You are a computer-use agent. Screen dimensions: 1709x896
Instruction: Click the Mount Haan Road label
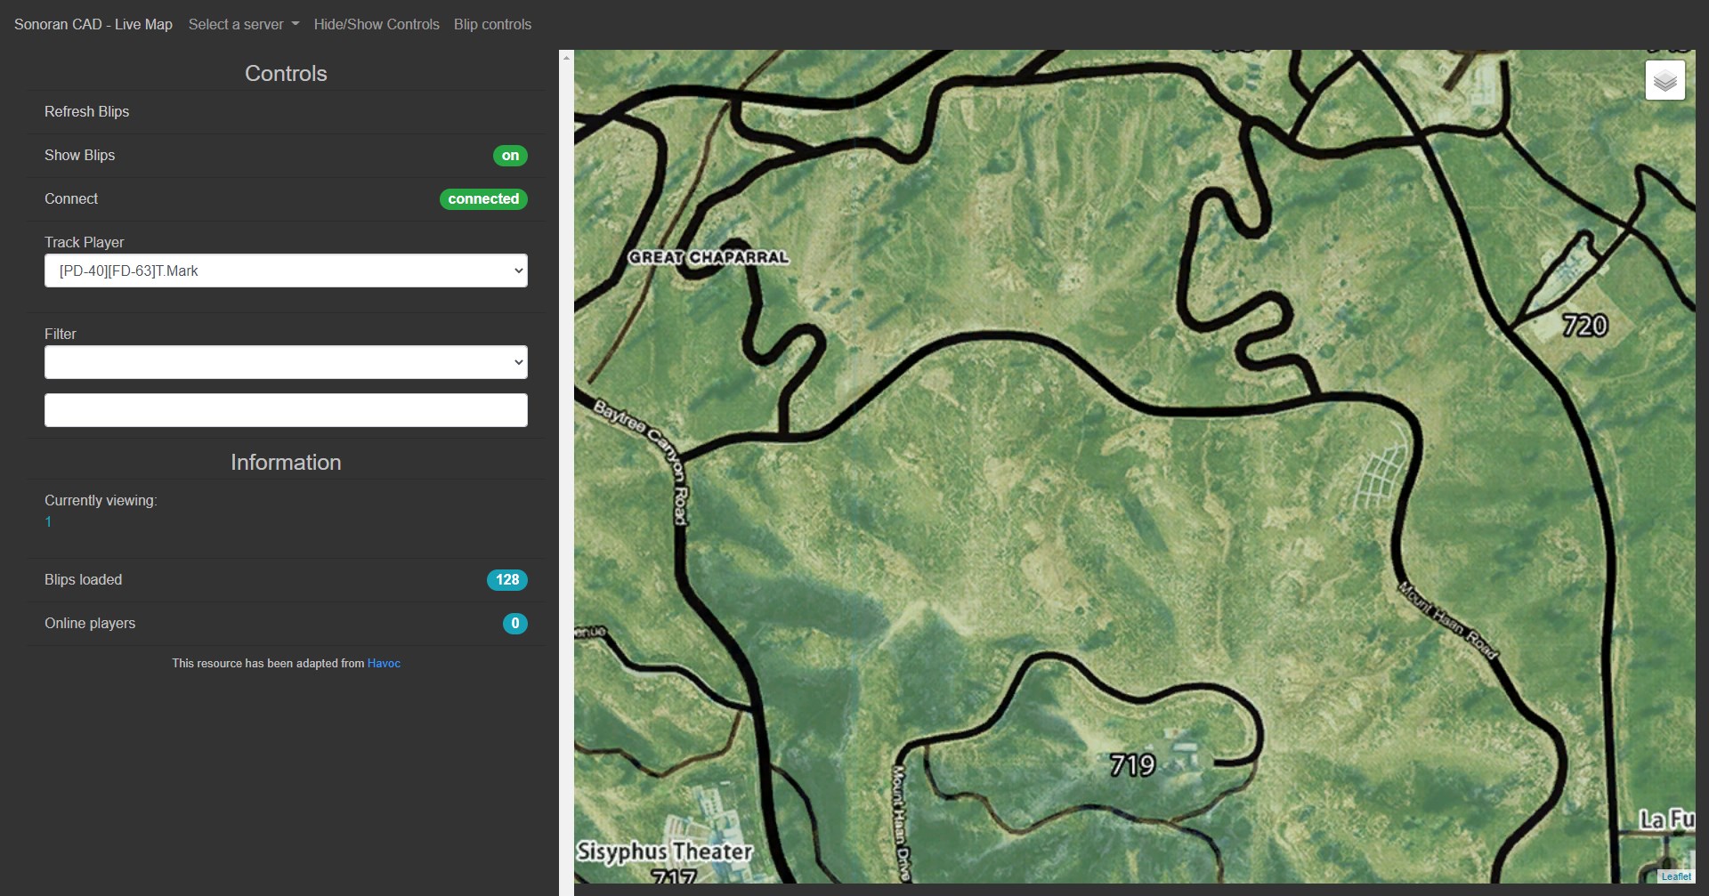coord(1448,619)
